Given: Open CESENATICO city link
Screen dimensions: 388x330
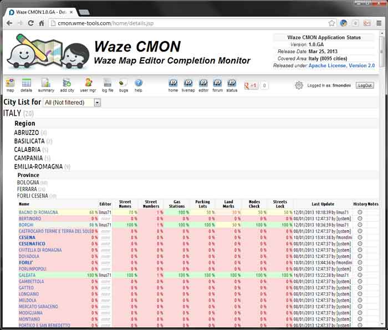Looking at the screenshot, I should point(32,243).
